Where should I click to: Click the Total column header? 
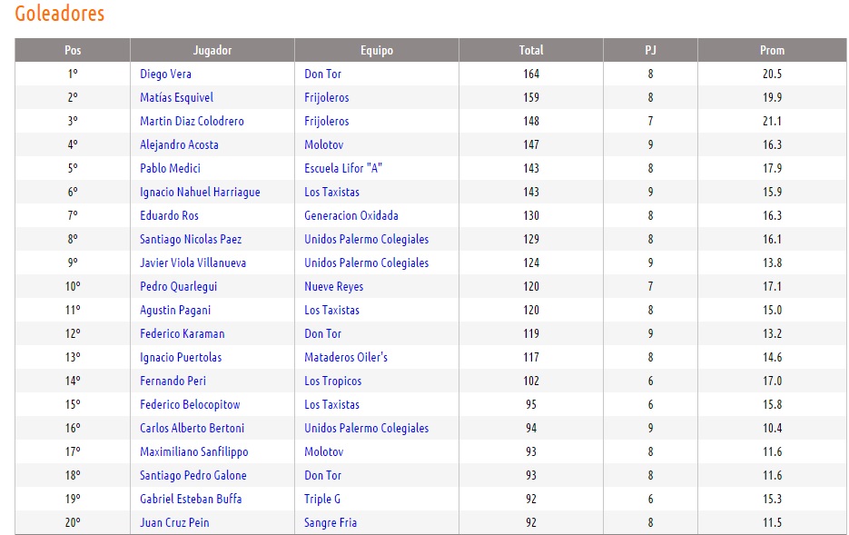coord(531,50)
